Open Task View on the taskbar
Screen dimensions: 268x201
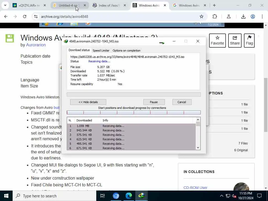click(x=103, y=196)
